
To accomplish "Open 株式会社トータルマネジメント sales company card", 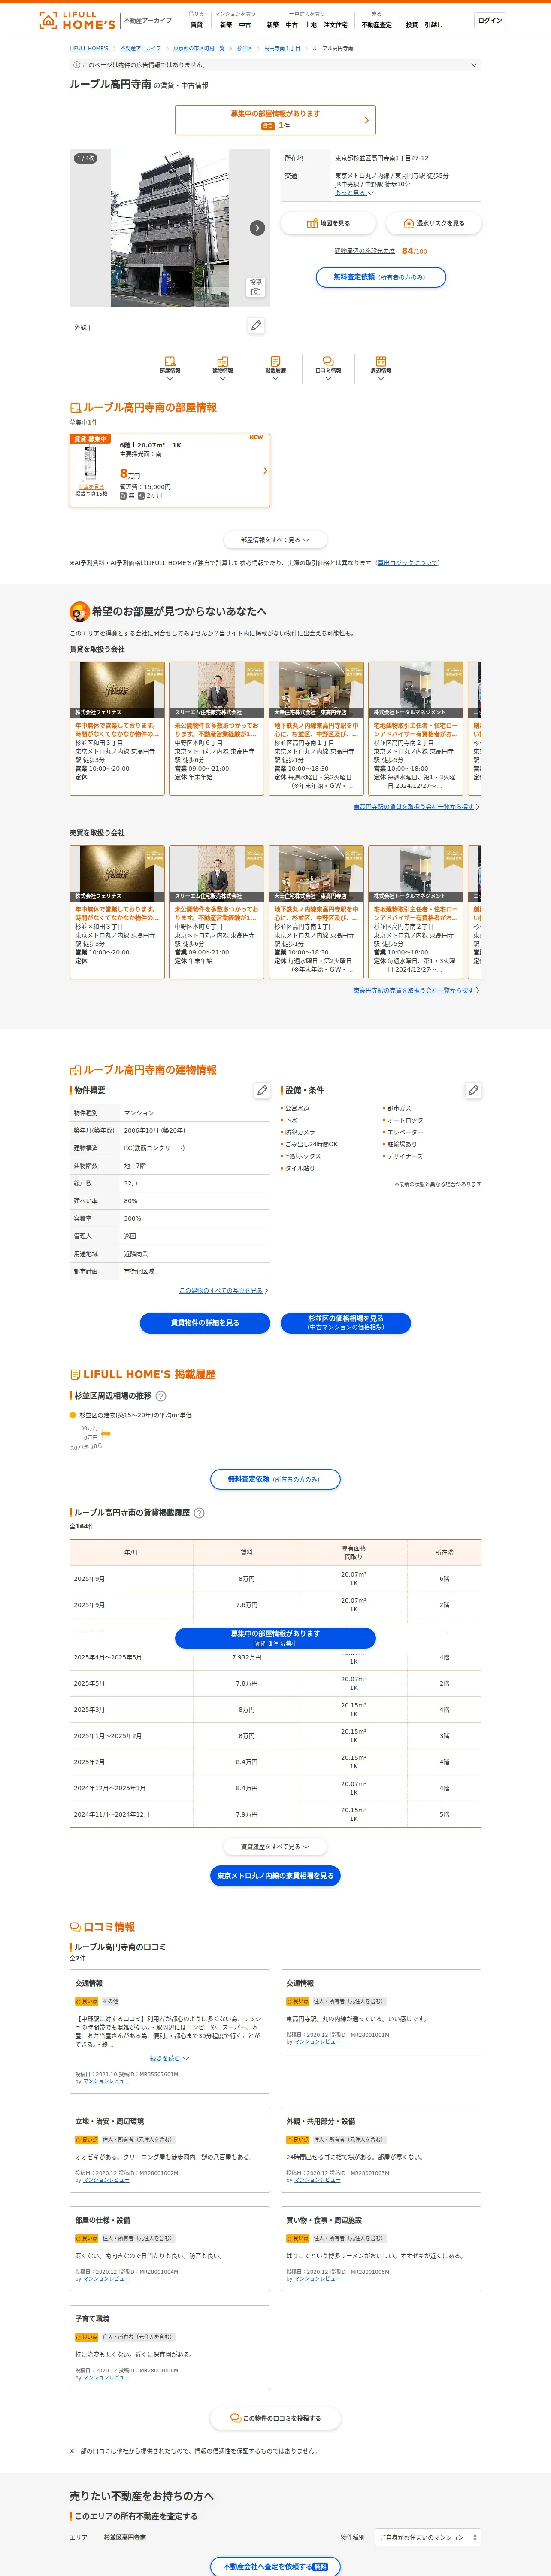I will pos(416,911).
